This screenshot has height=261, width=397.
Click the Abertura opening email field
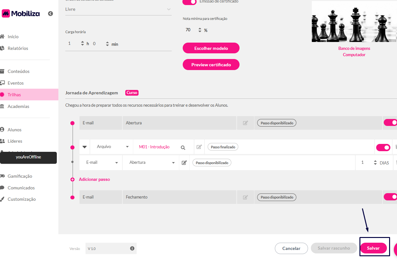tap(179, 123)
